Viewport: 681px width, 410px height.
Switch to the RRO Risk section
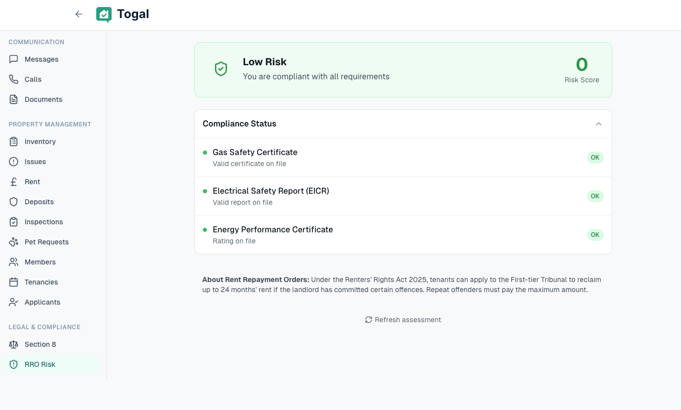tap(40, 364)
